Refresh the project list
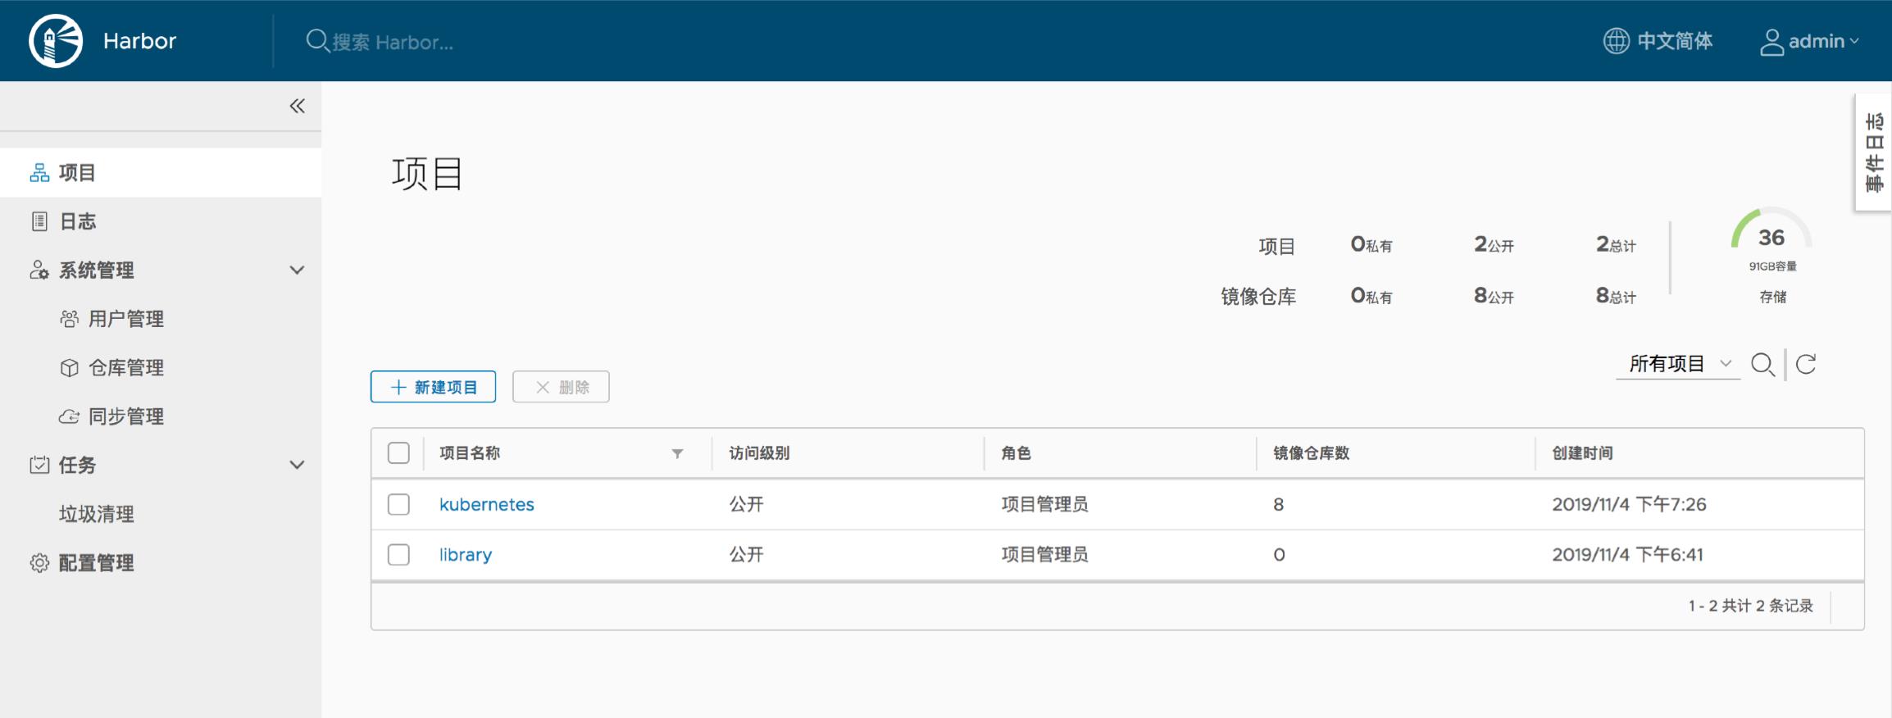Image resolution: width=1892 pixels, height=718 pixels. (x=1806, y=364)
